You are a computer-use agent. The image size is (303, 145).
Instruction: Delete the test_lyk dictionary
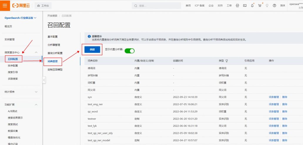[285, 126]
